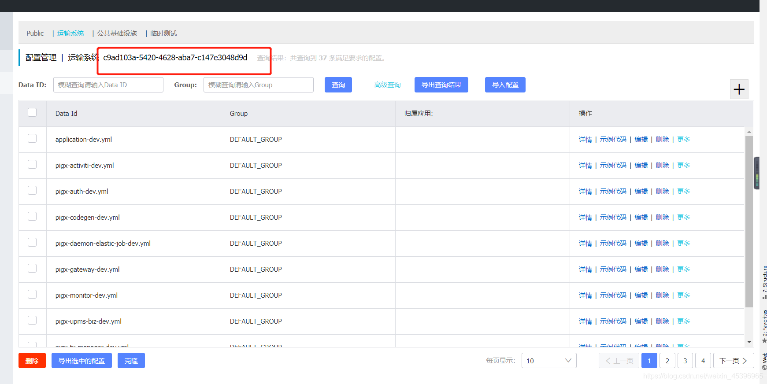The image size is (767, 384).
Task: Open 示例代码 for pigx-gateway-dev.yml
Action: point(613,270)
